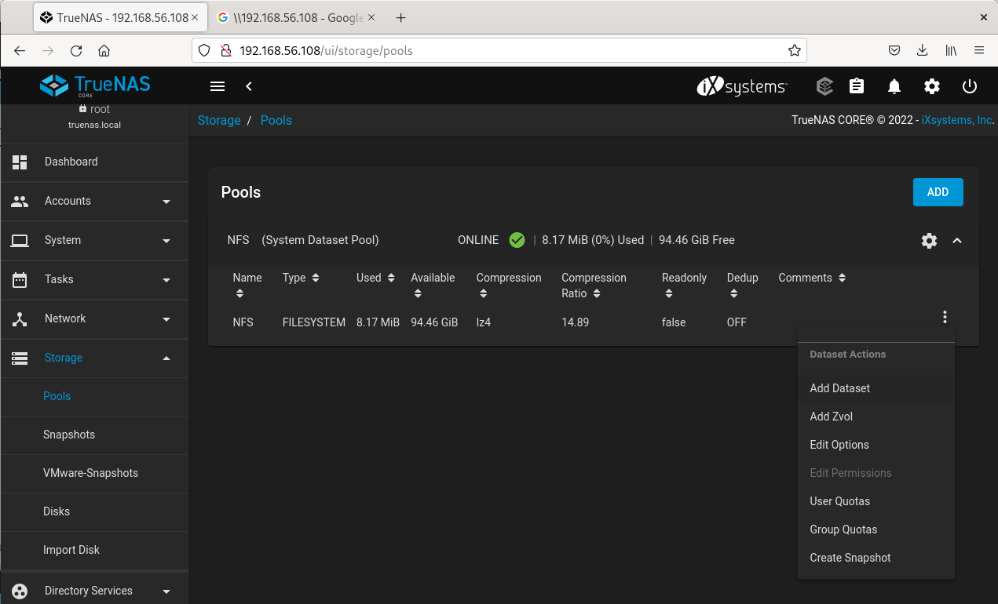Open the Storage breadcrumb link
This screenshot has height=604, width=998.
click(218, 120)
